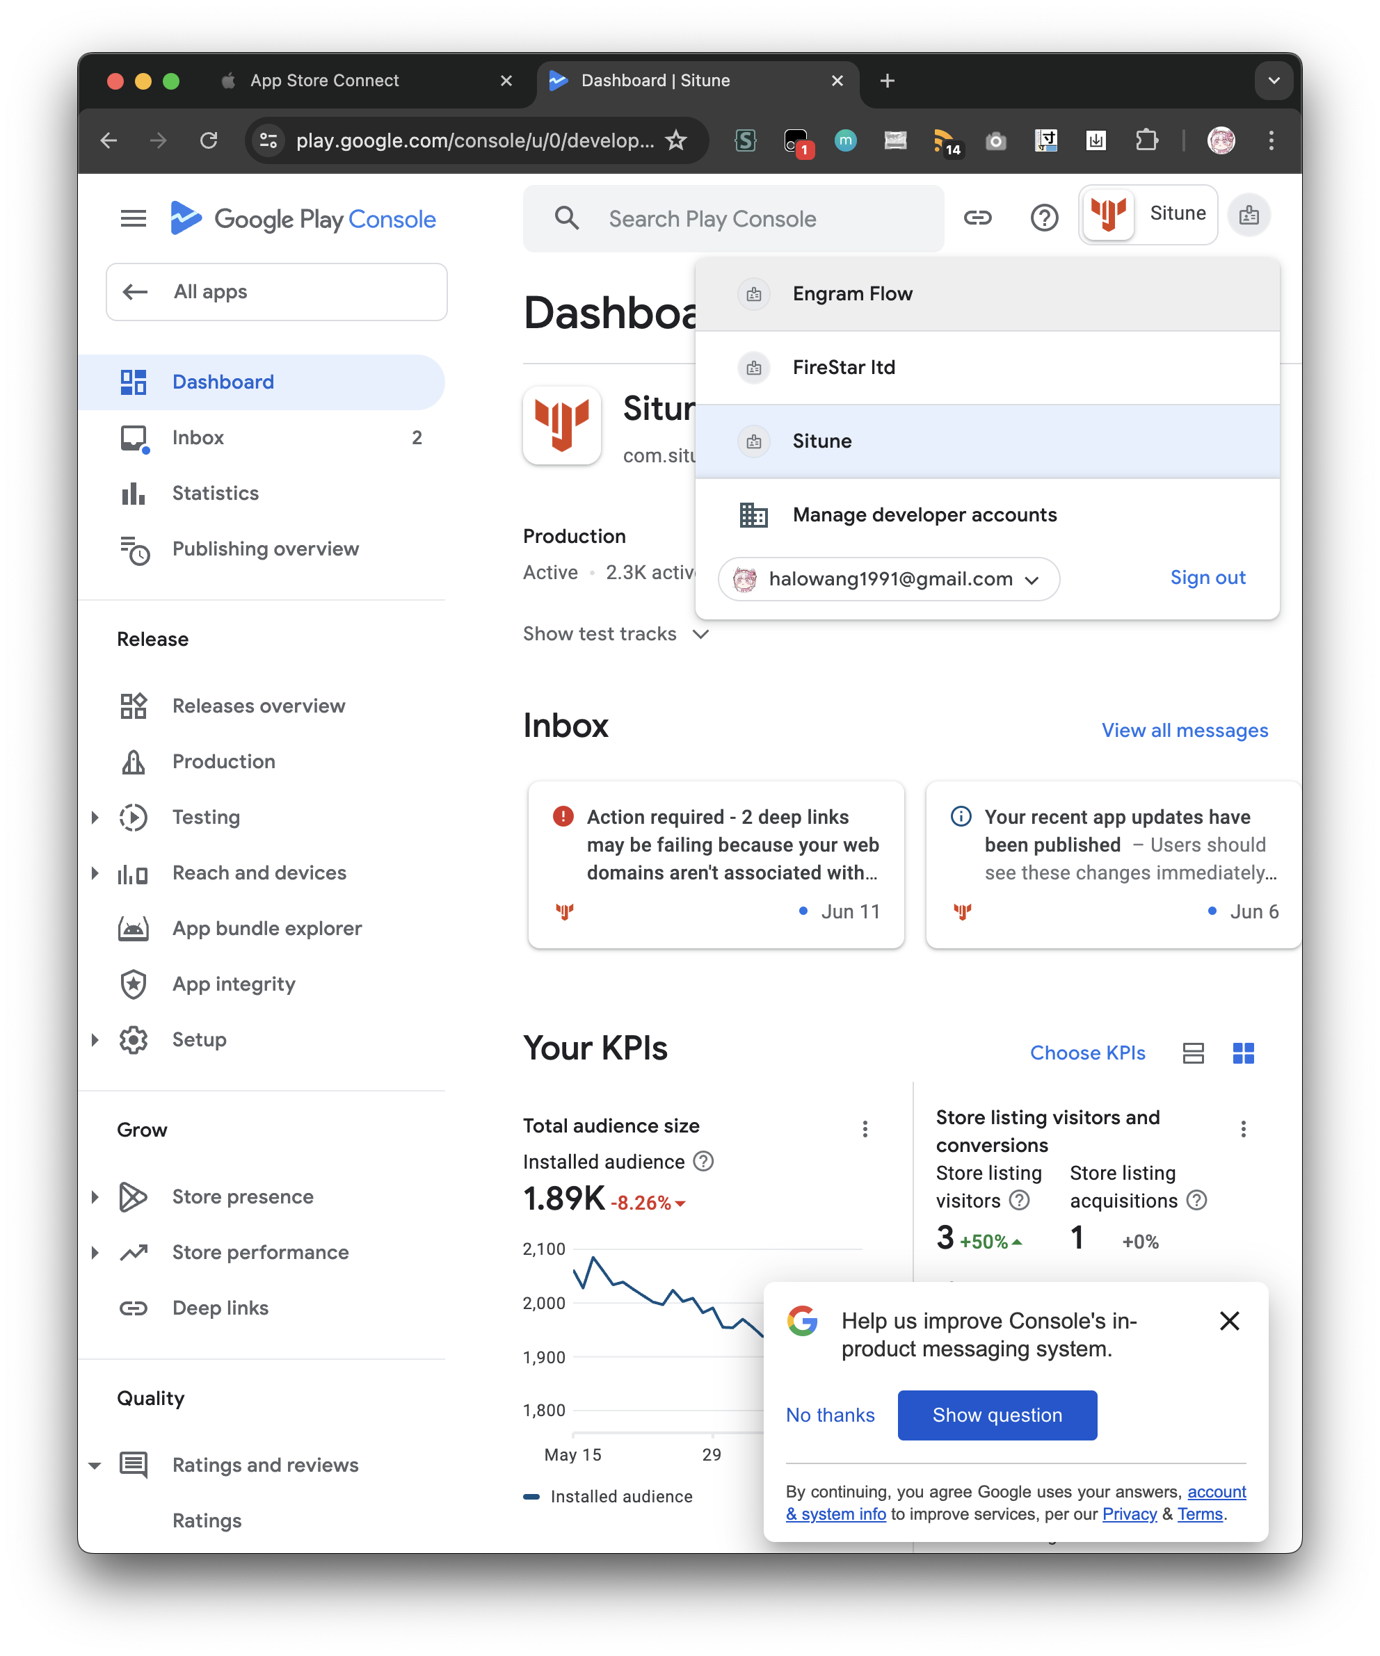Click the Store presence play icon

click(134, 1197)
